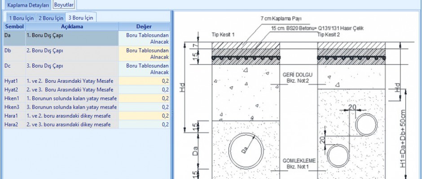The width and height of the screenshot is (422, 179).
Task: Click the Da pipe circle in the drawing
Action: coord(246,149)
